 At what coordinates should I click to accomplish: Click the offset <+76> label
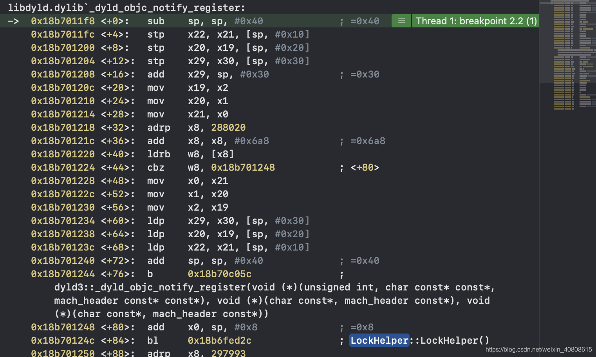point(118,274)
